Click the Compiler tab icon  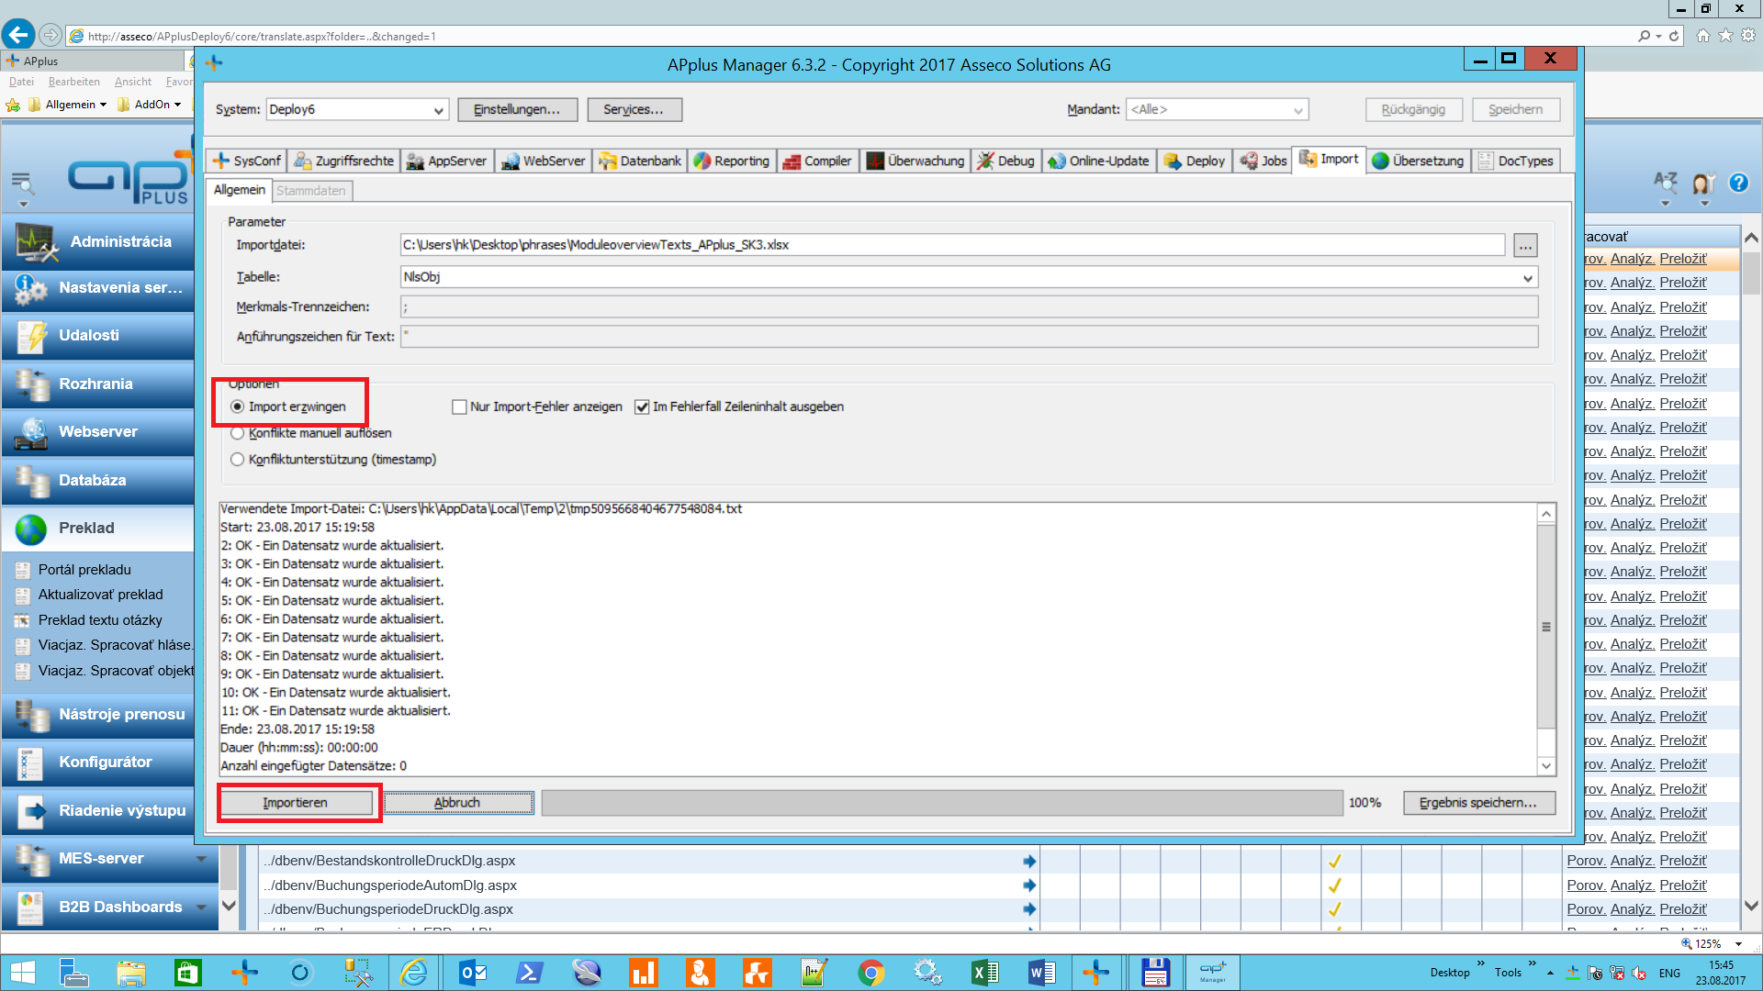[x=792, y=161]
